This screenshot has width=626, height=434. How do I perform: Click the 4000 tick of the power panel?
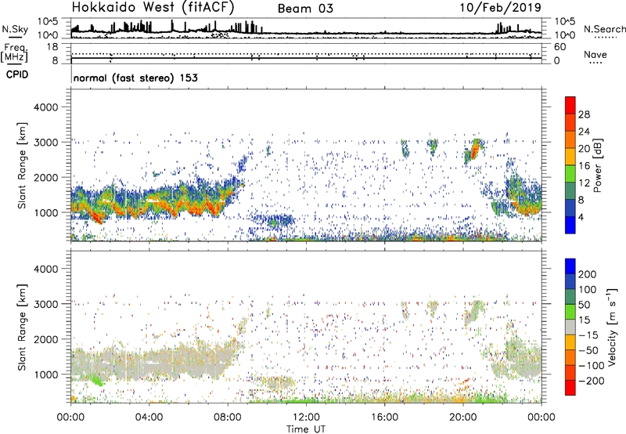pos(45,107)
